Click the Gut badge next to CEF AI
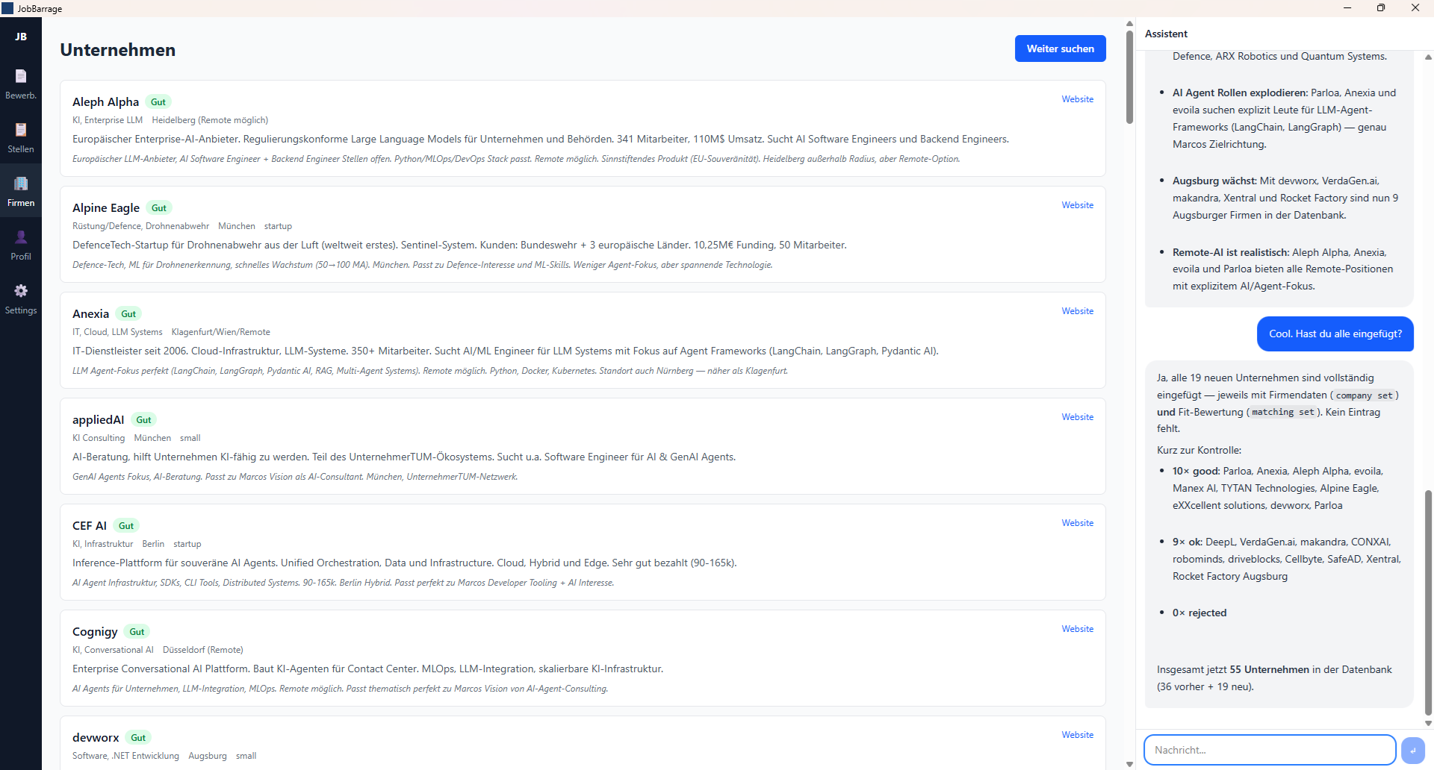The image size is (1434, 770). coord(126,526)
